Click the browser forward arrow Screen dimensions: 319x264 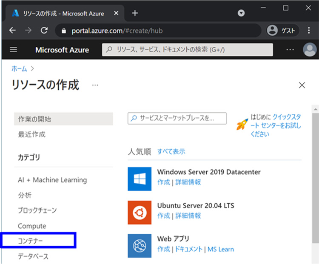[x=28, y=30]
